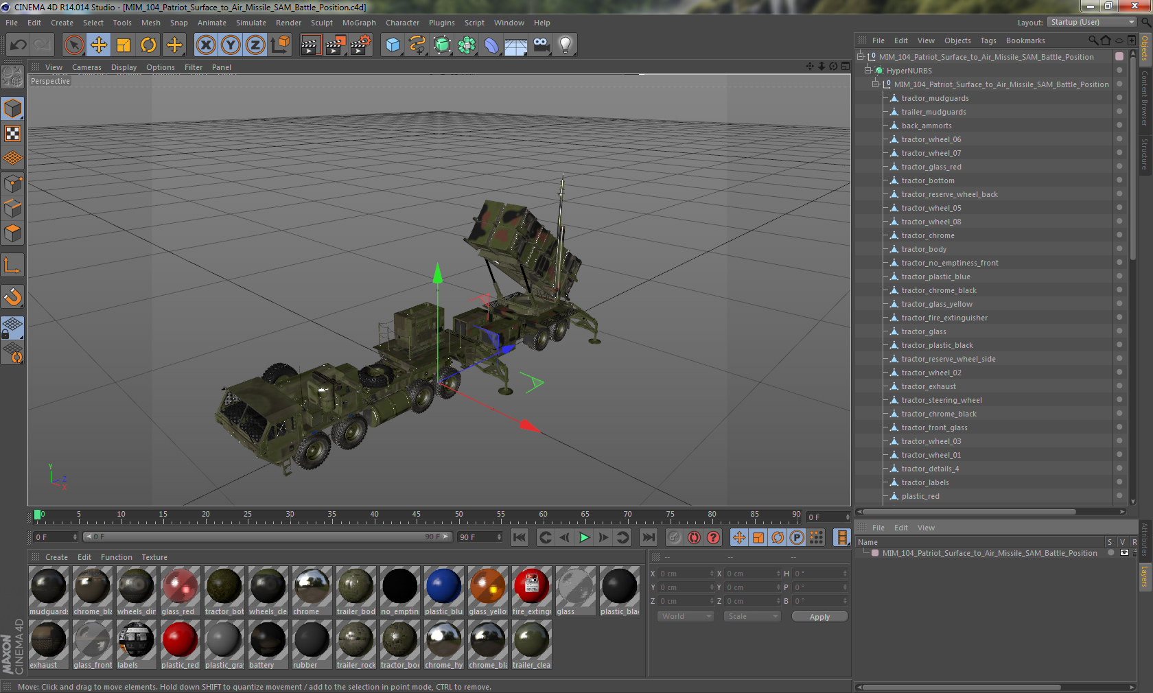Select the Axis mode L-shaped icon

12,266
